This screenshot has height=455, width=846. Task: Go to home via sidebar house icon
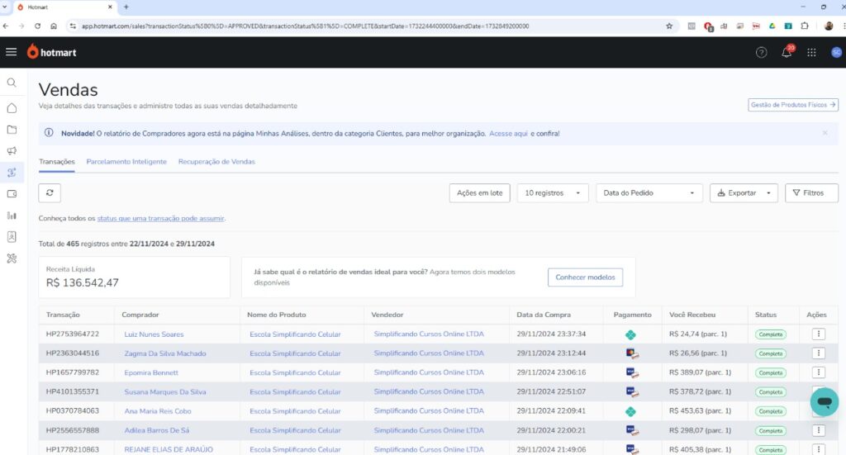[x=12, y=108]
